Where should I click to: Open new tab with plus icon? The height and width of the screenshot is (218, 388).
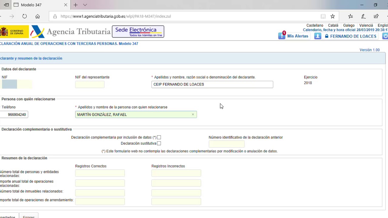(x=75, y=5)
